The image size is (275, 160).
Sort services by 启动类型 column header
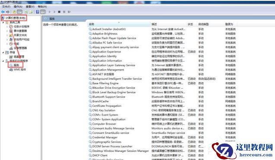(211, 24)
